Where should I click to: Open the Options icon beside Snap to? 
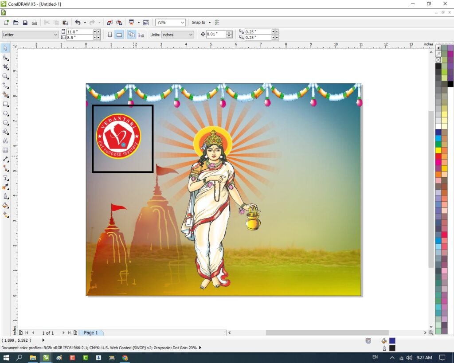pos(217,22)
